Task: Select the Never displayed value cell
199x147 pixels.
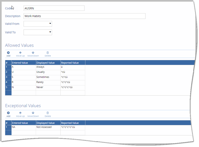Action: (48, 87)
